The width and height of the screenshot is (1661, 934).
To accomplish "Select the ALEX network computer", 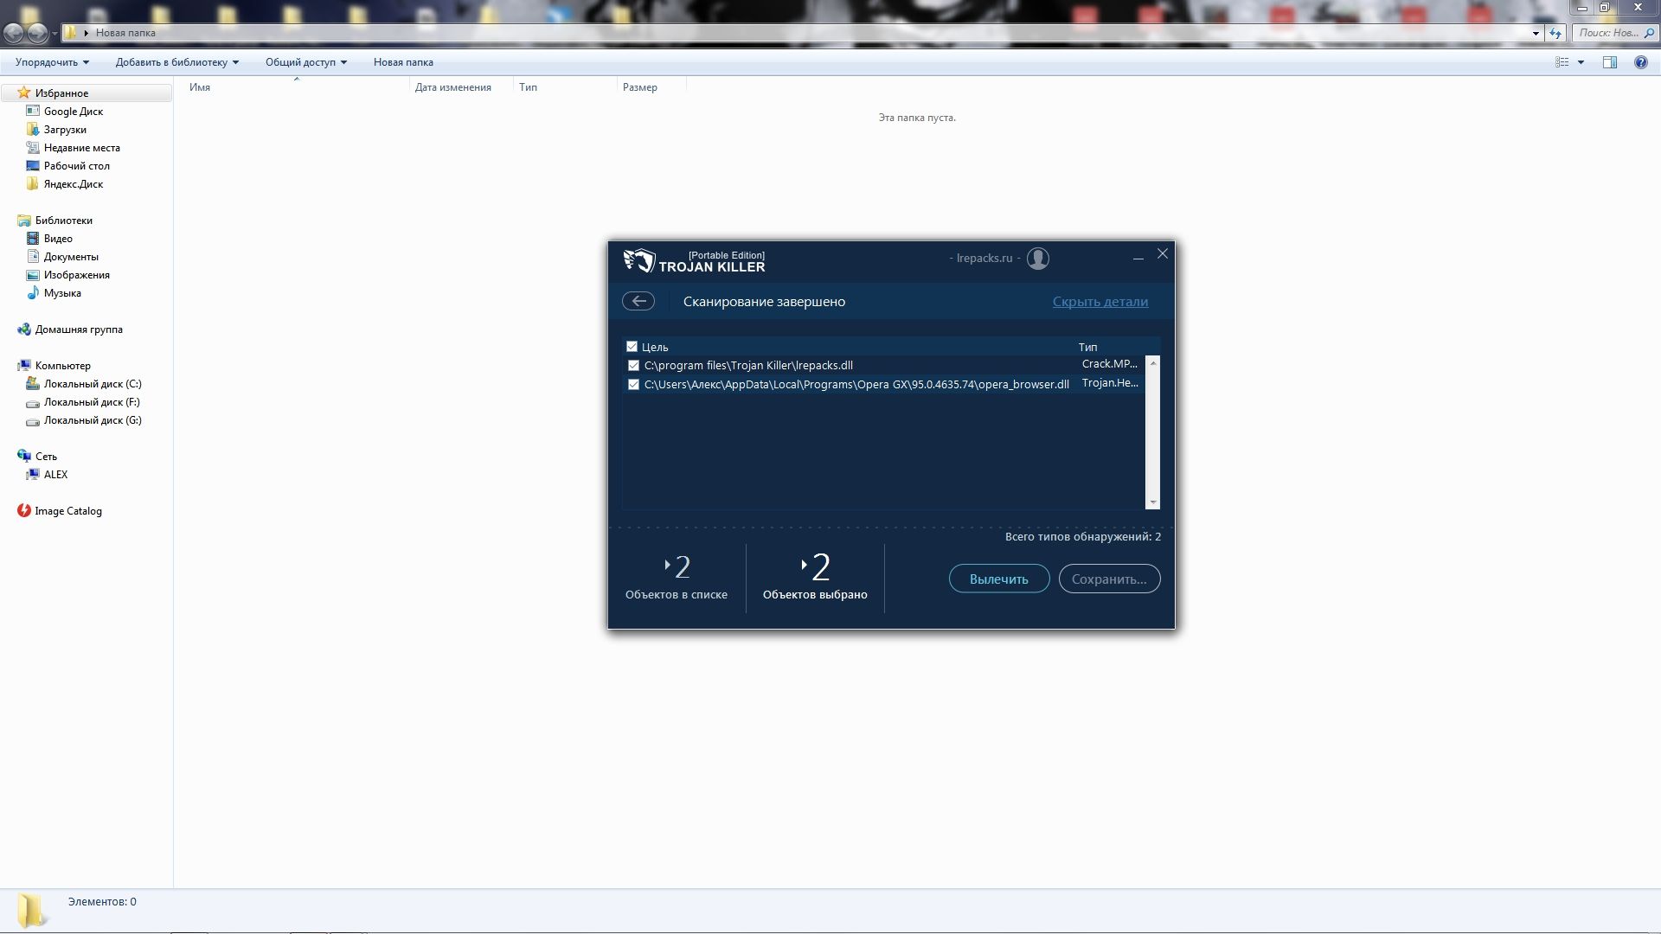I will tap(55, 475).
